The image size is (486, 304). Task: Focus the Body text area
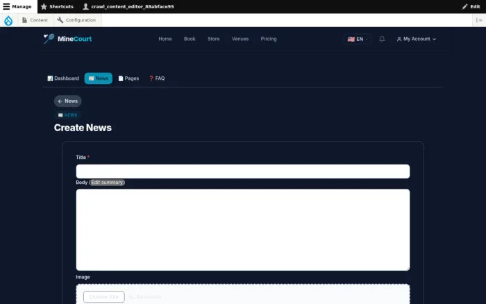point(243,230)
